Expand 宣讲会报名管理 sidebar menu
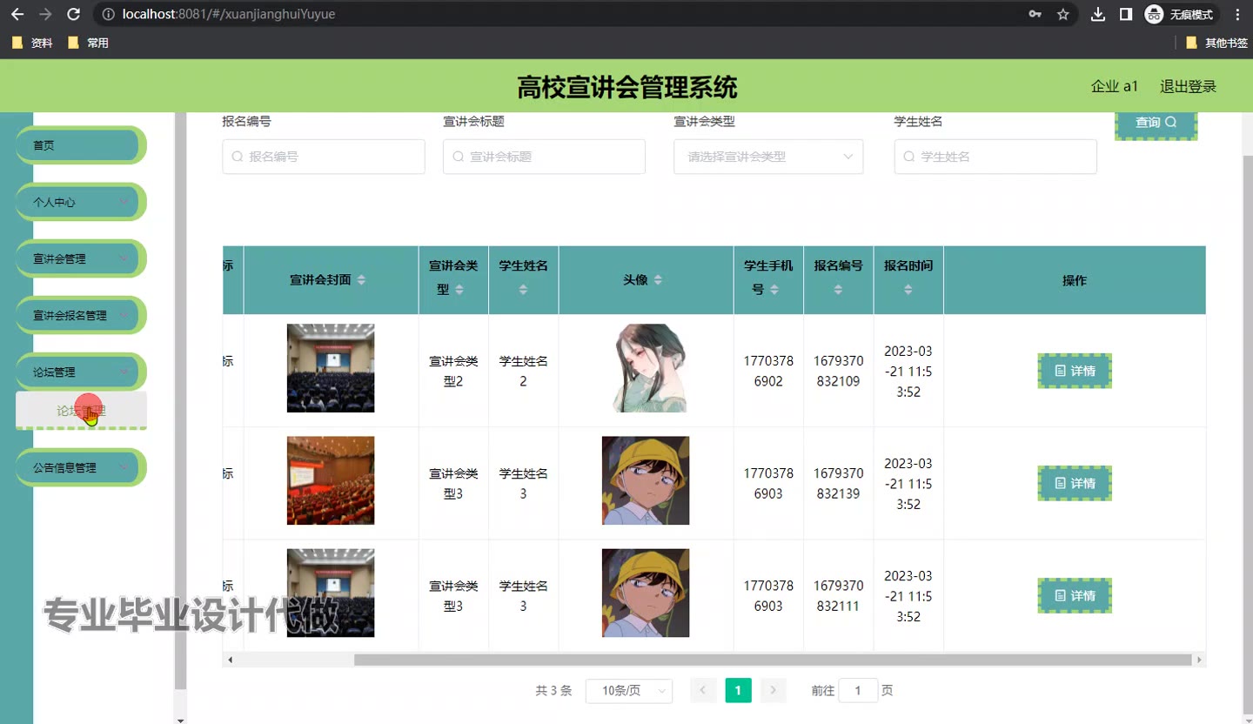 pyautogui.click(x=79, y=315)
